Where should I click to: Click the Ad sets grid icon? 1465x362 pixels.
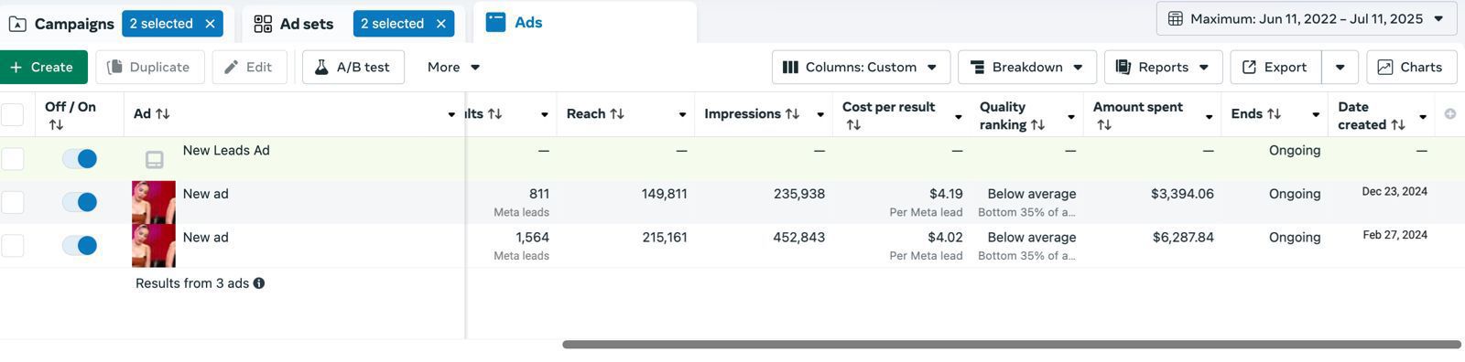pyautogui.click(x=263, y=24)
